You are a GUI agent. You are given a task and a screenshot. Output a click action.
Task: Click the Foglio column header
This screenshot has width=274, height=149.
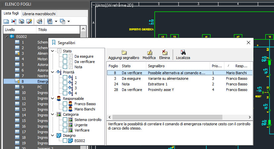[113, 66]
